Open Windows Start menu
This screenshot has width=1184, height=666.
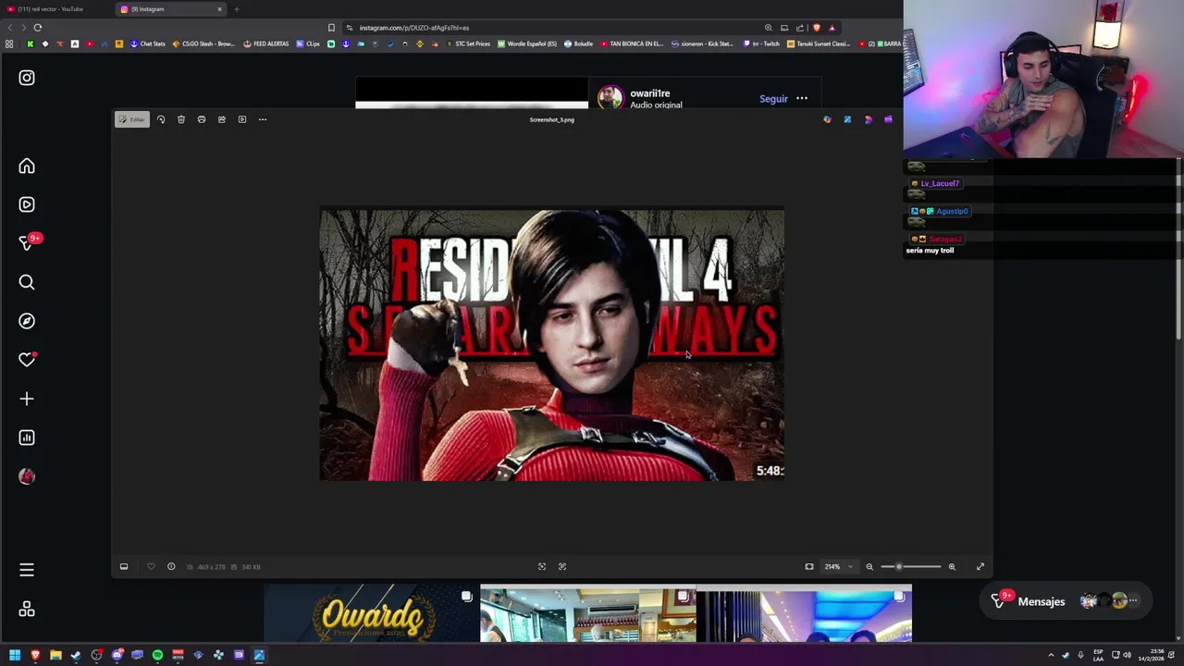click(15, 655)
